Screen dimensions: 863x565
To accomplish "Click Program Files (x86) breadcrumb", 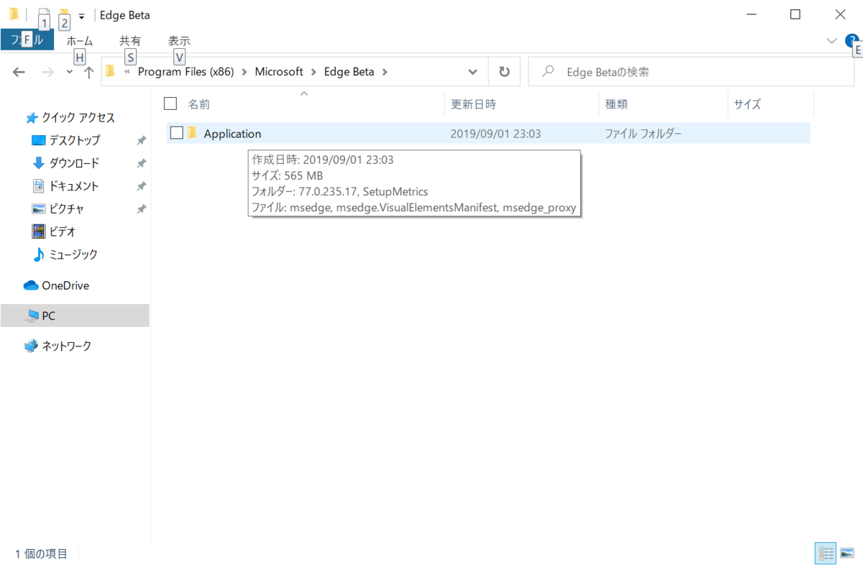I will point(185,72).
